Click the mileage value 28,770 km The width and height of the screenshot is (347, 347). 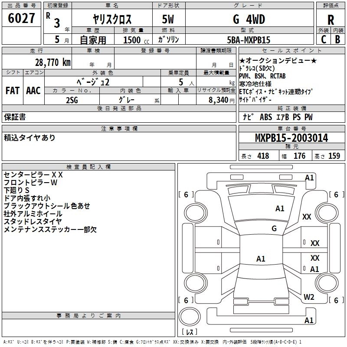52,62
